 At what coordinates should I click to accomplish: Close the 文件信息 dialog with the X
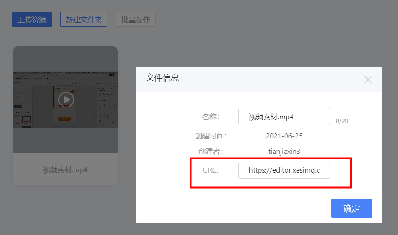pos(368,80)
